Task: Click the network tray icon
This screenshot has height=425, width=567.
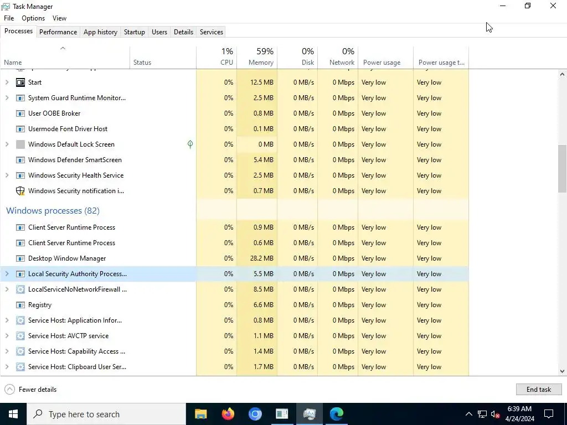Action: click(x=482, y=414)
